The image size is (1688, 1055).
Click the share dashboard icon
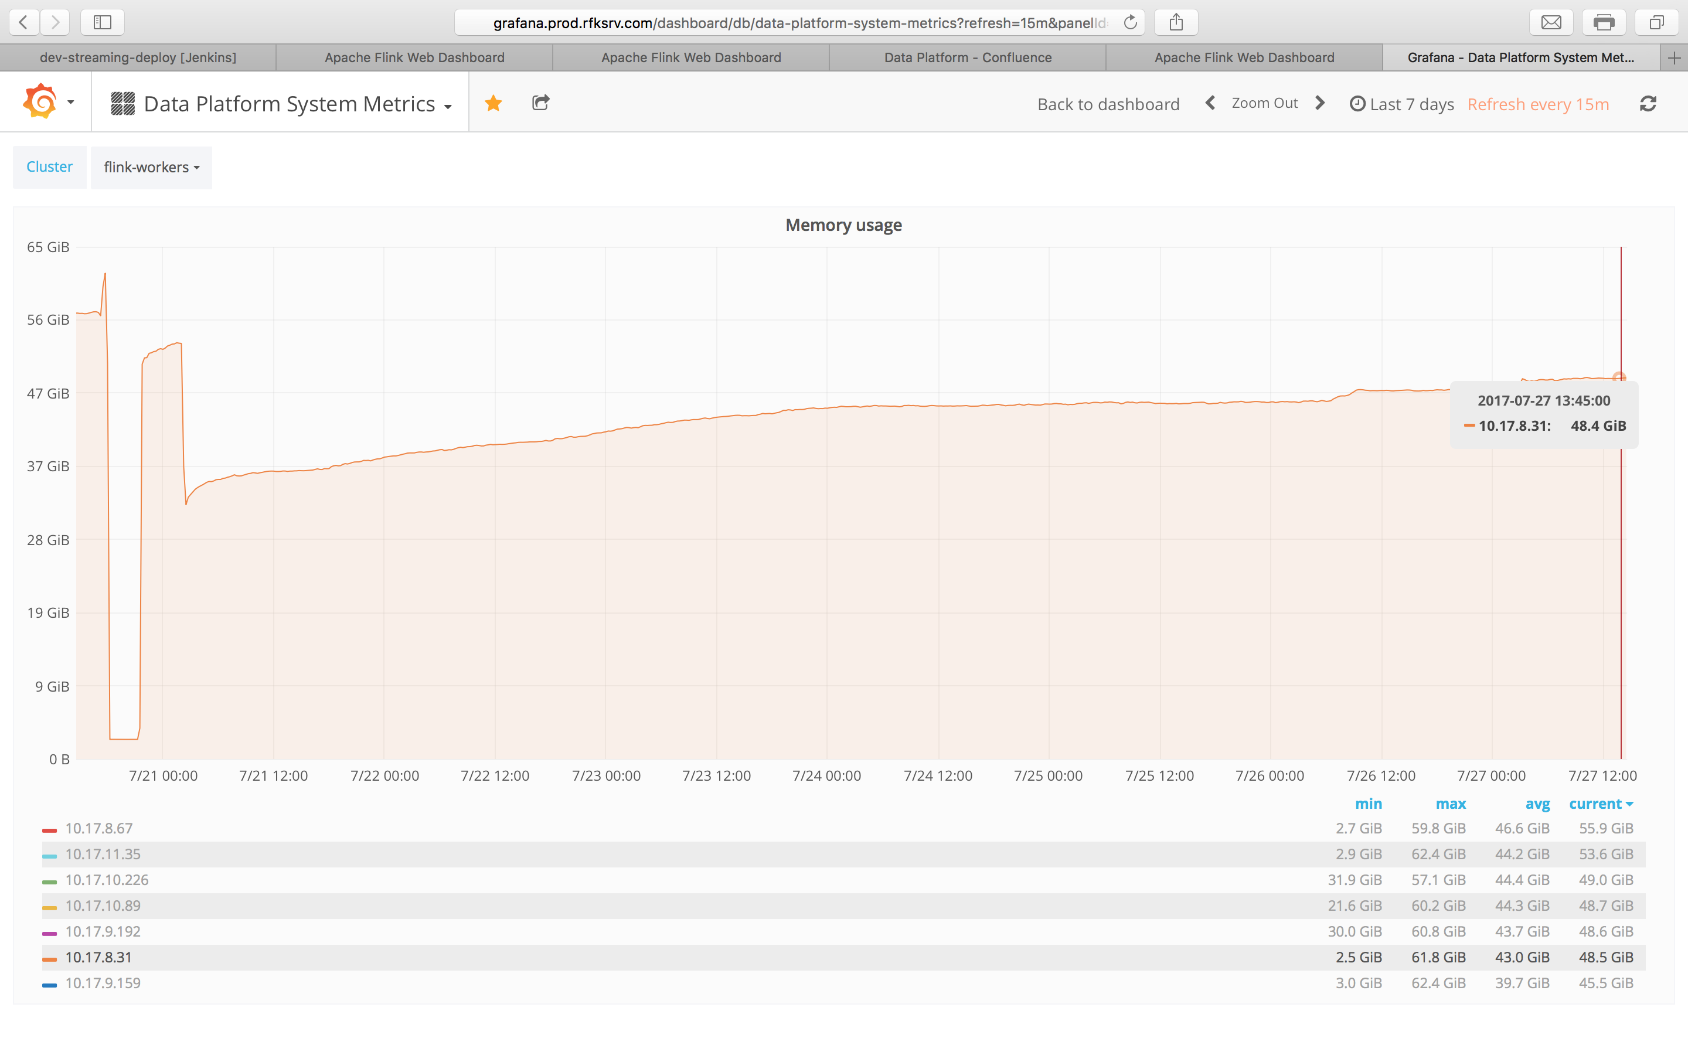point(540,103)
